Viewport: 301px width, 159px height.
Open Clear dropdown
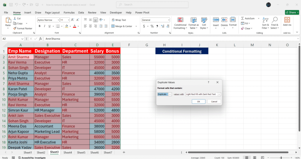click(x=247, y=28)
